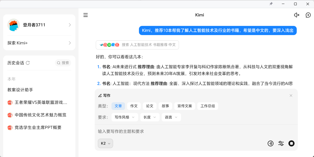Image resolution: width=314 pixels, height=157 pixels.
Task: Mute the voice playback speaker icon
Action: click(296, 15)
